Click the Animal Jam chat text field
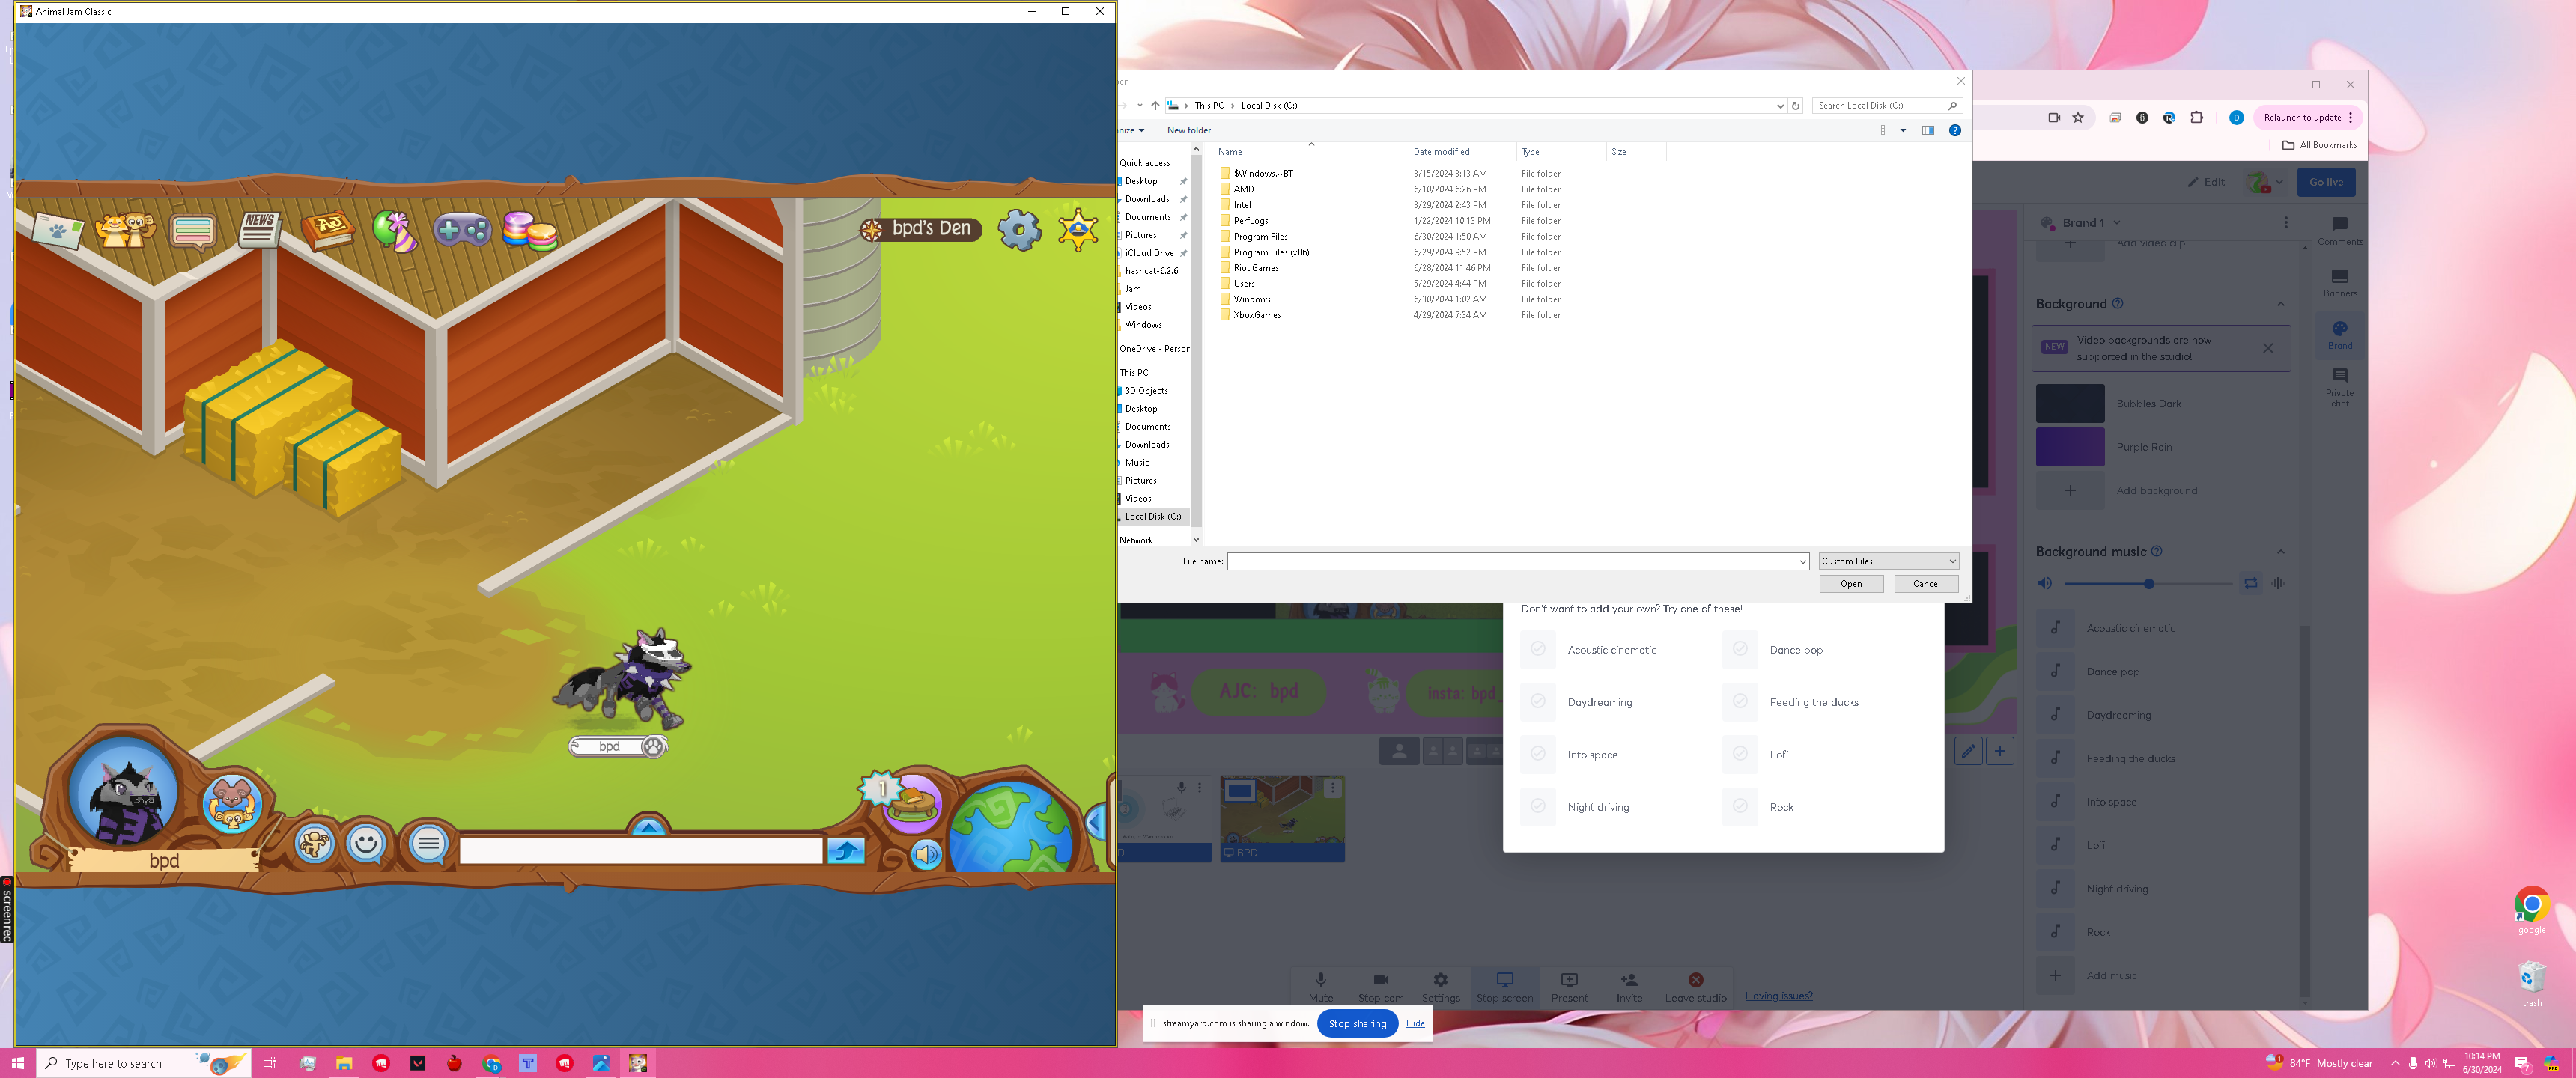 640,851
